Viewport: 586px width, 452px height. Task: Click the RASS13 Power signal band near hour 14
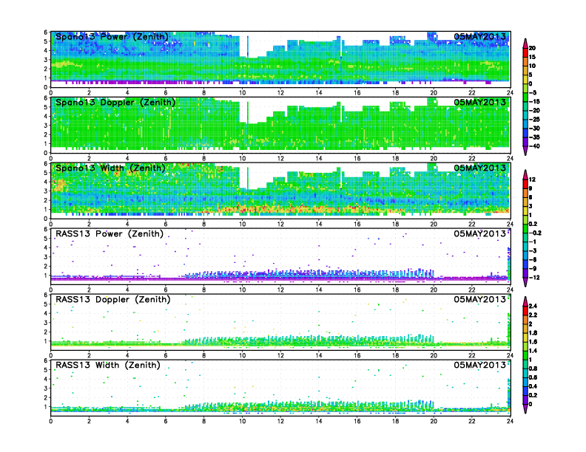click(319, 275)
